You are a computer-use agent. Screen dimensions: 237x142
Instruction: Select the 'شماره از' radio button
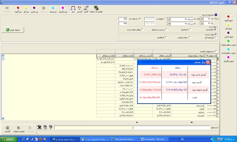coord(140,19)
